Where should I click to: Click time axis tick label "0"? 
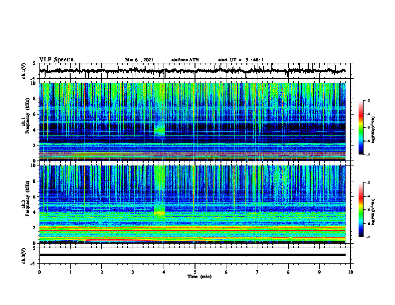39,272
